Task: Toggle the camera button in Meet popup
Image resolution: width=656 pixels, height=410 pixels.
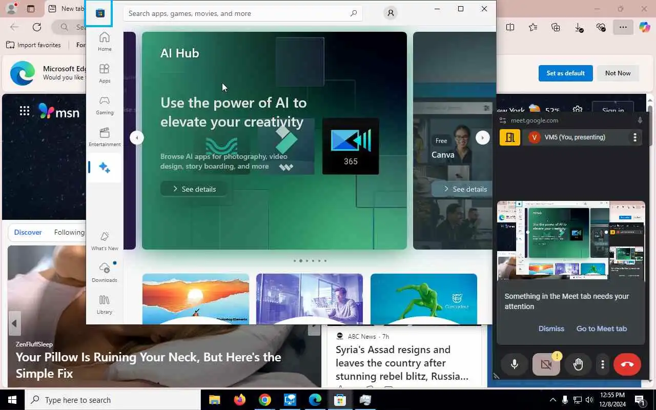Action: coord(546,364)
